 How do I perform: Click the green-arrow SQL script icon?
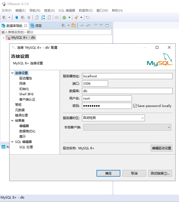pyautogui.click(x=43, y=17)
